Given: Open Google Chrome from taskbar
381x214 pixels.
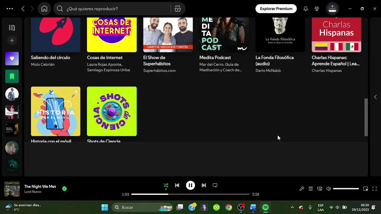Looking at the screenshot, I should pos(229,207).
